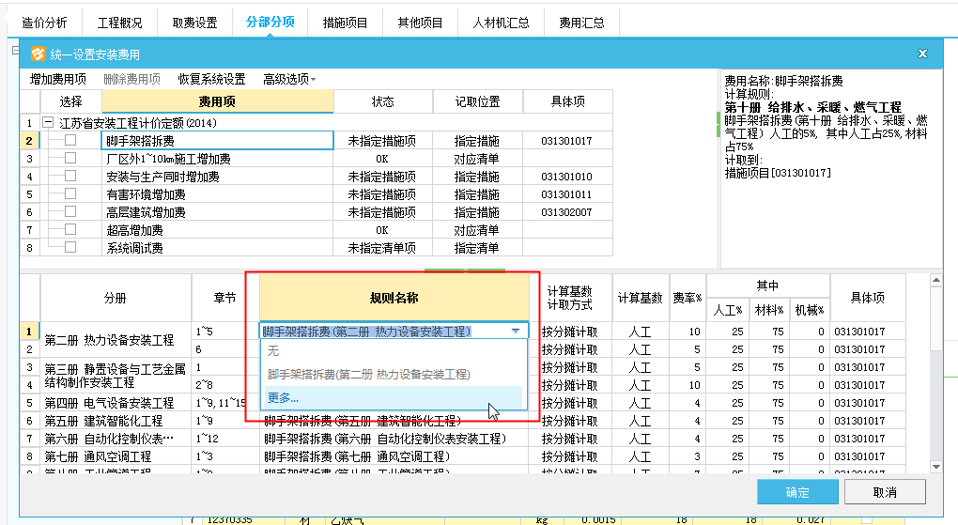Screen dimensions: 958x525
Task: Open the 人材机汇总 tab
Action: tap(501, 23)
